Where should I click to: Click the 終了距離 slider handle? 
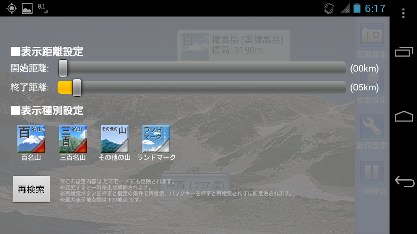[77, 87]
